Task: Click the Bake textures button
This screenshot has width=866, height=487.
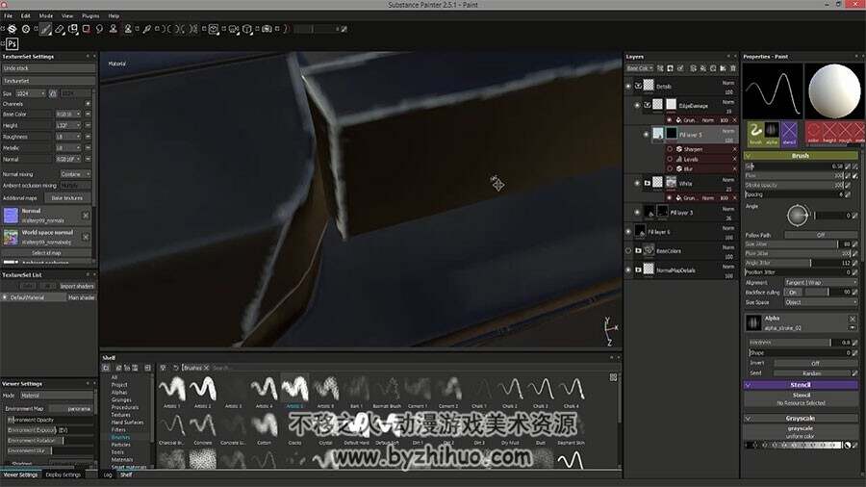Action: (66, 197)
